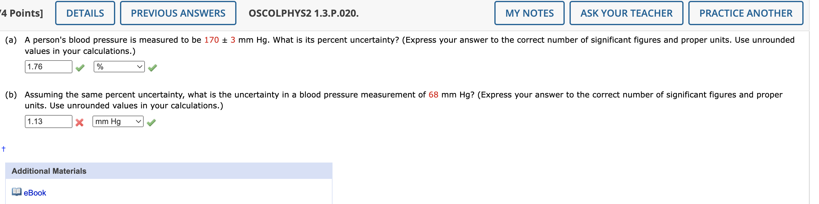
Task: Open the DETAILS panel
Action: (85, 13)
